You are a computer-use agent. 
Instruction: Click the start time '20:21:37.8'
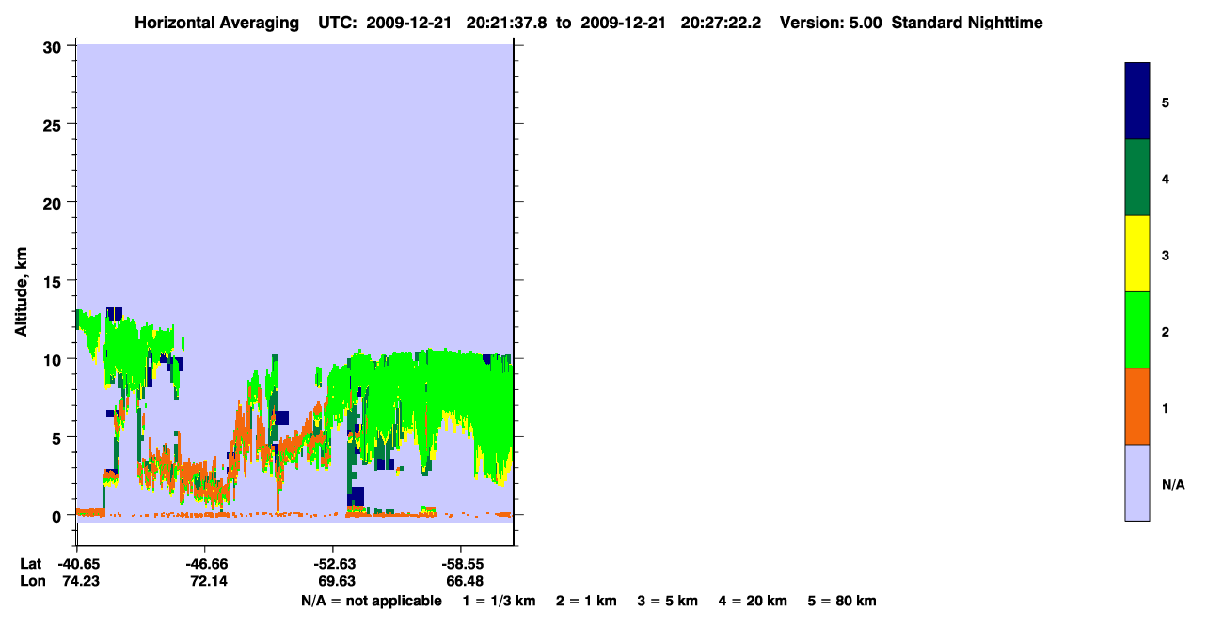pyautogui.click(x=507, y=23)
